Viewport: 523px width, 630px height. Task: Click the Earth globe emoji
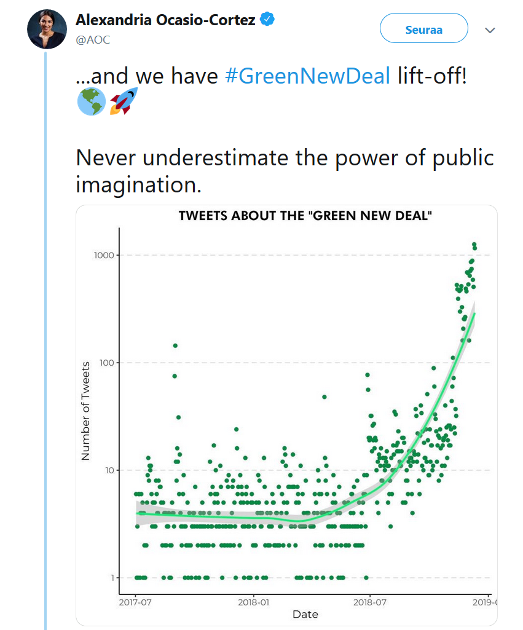pos(91,101)
